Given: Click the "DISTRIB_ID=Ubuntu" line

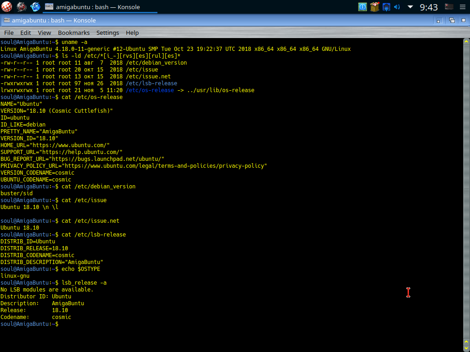Looking at the screenshot, I should tap(28, 242).
